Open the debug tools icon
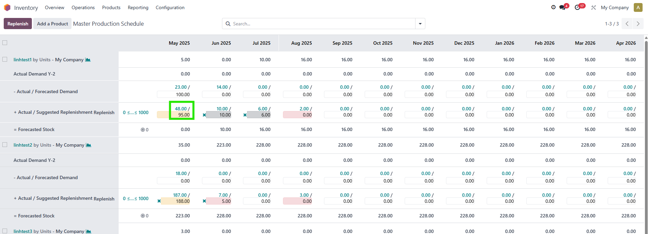The width and height of the screenshot is (648, 234). coord(593,7)
